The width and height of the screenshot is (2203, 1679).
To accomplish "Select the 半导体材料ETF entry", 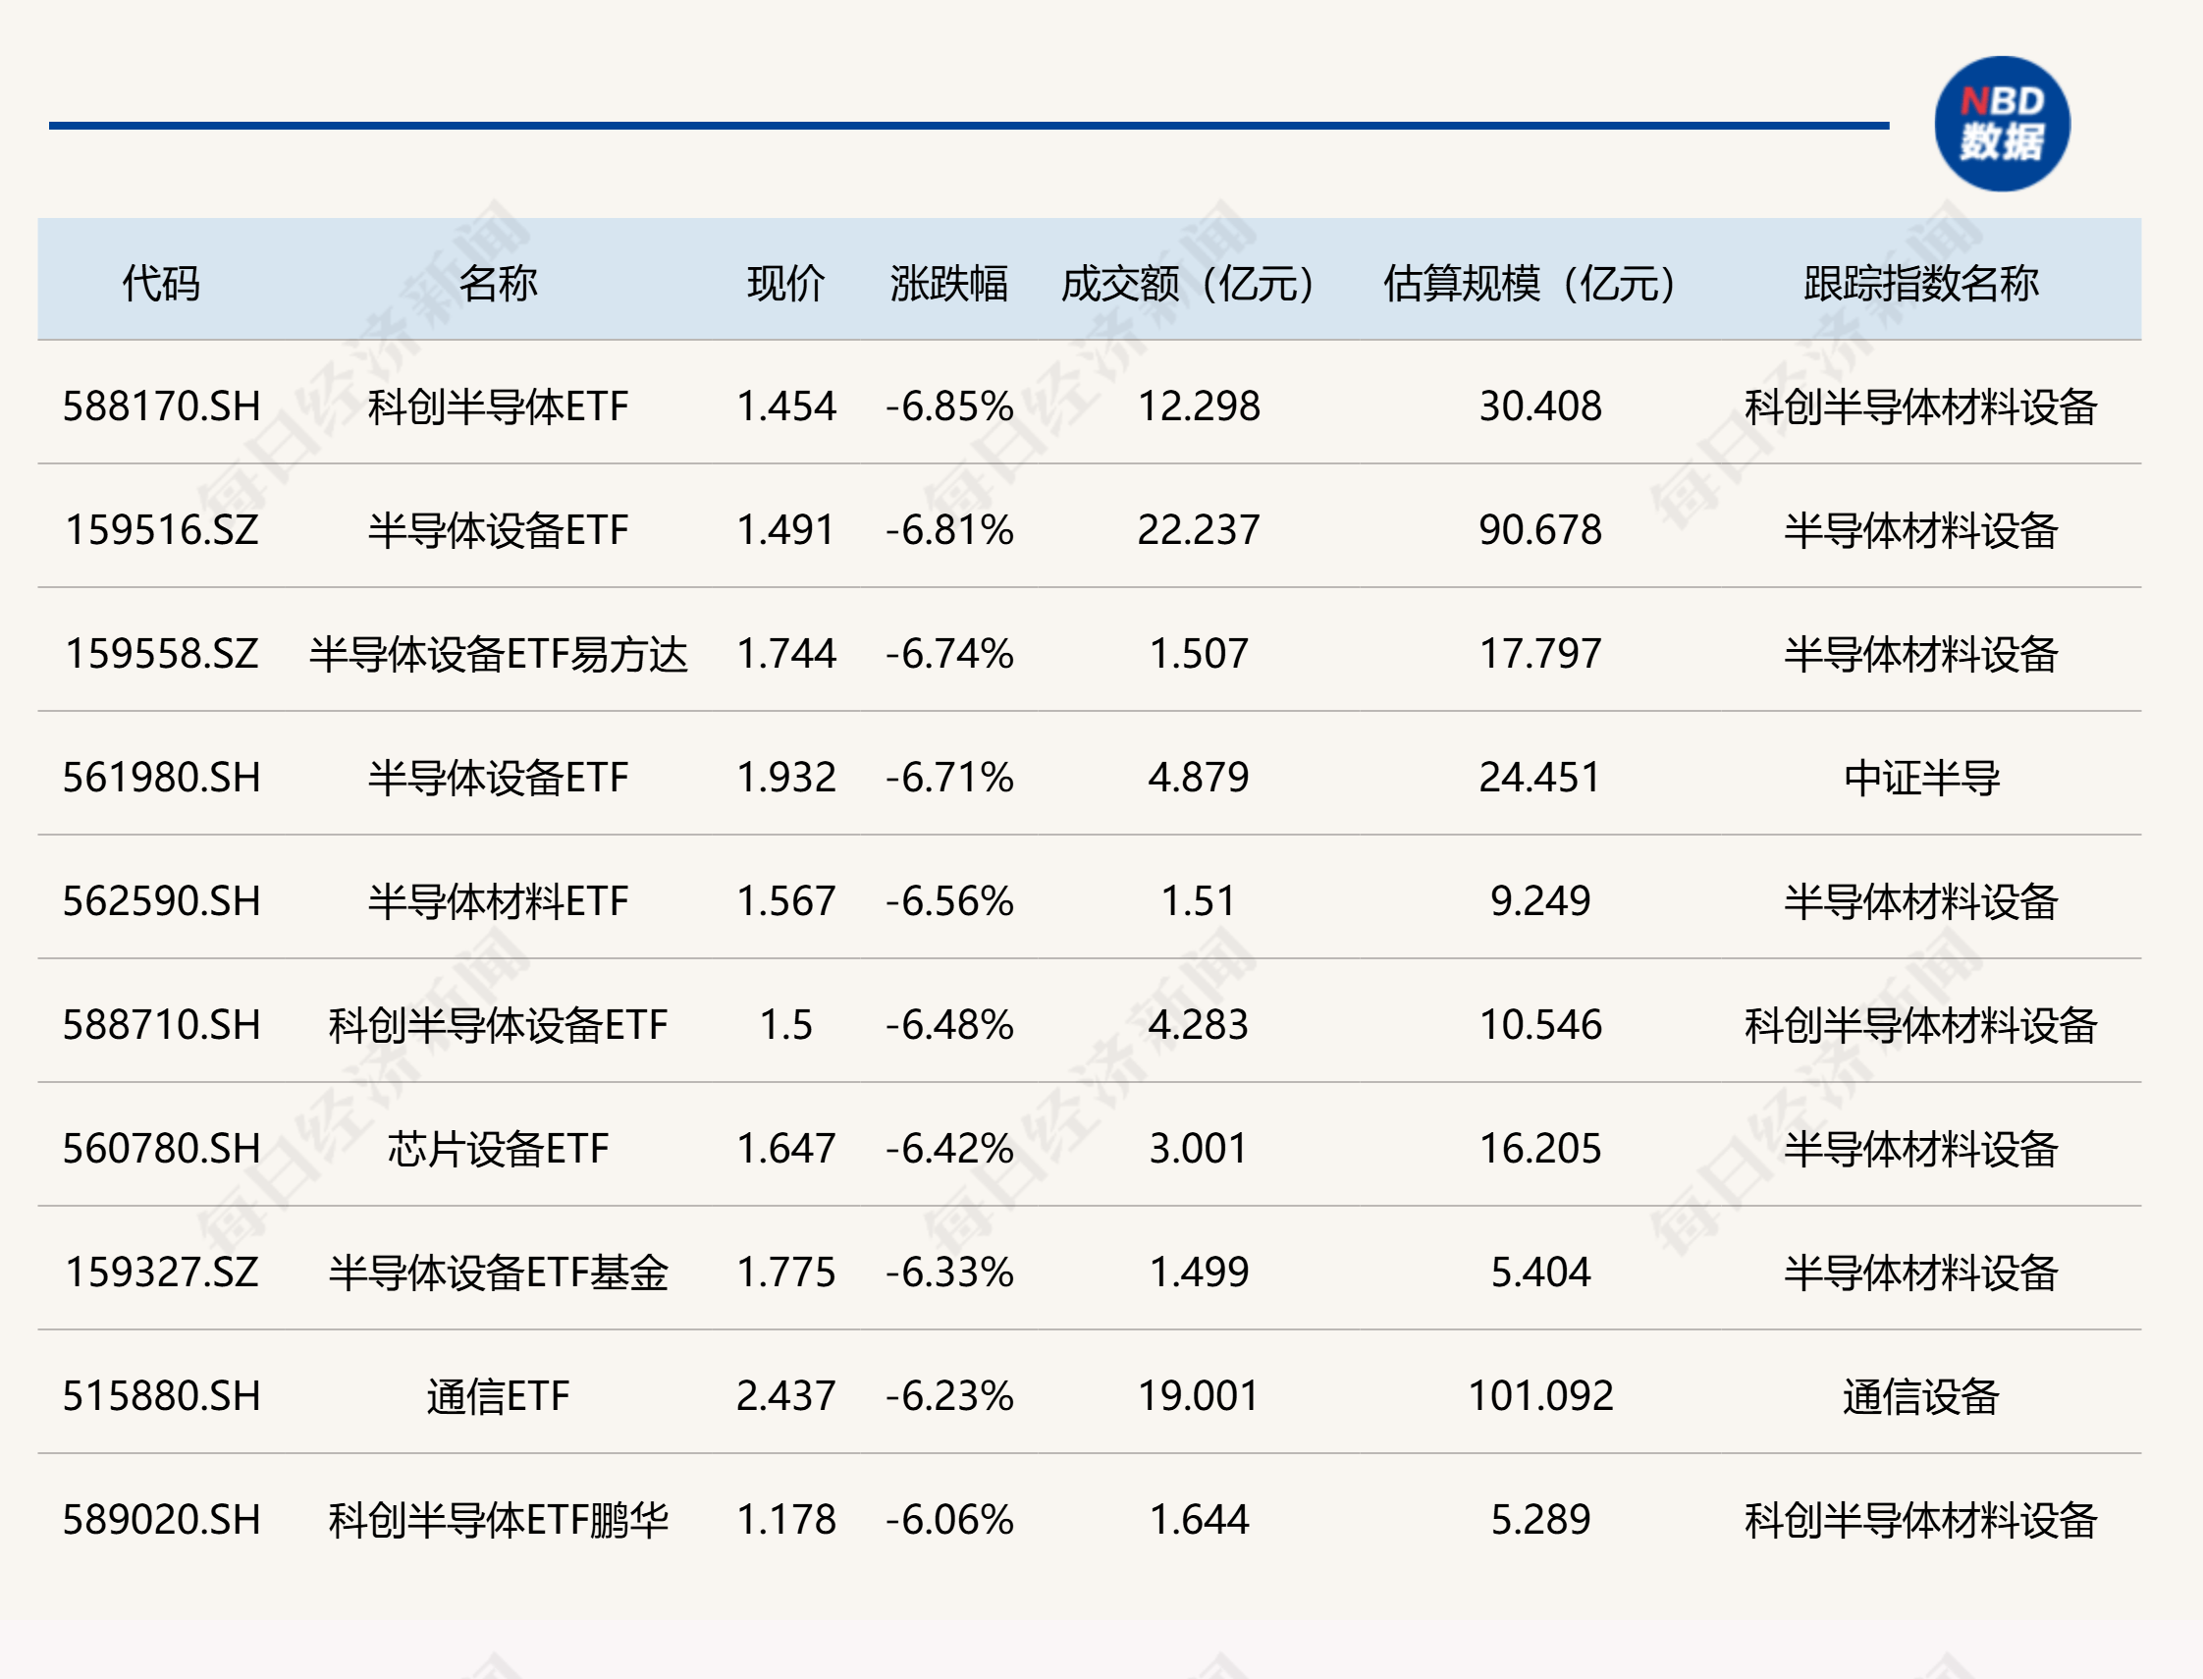I will 498,901.
